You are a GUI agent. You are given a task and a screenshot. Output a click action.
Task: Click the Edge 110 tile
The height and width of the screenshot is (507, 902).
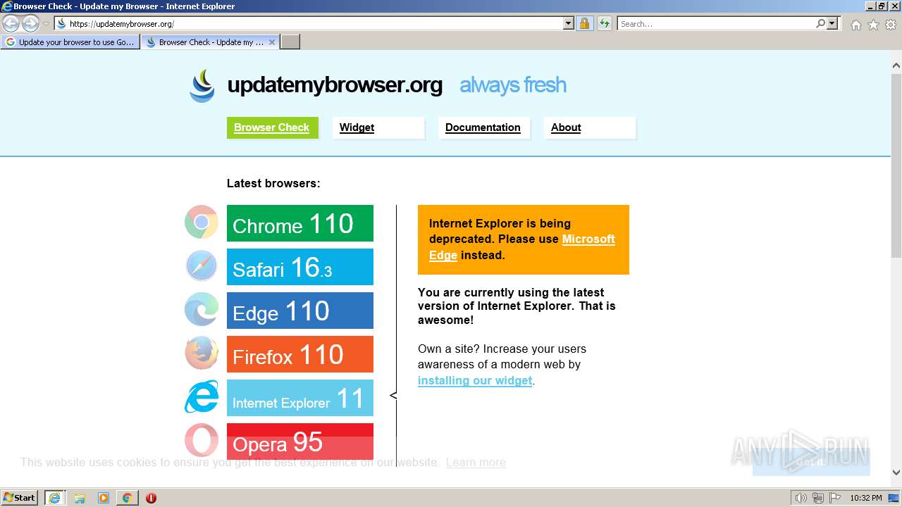300,311
